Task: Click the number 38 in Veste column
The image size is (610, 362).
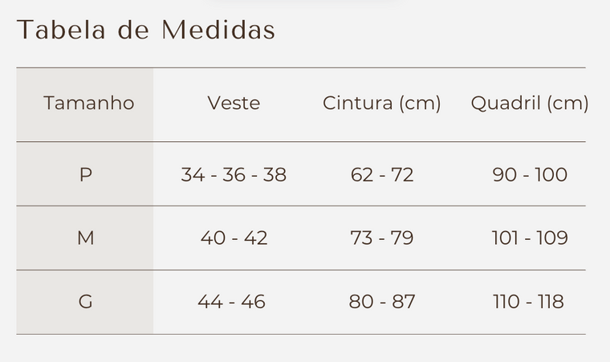Action: (274, 174)
